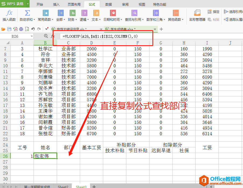Select cell with 基本工资 header
Image resolution: width=243 pixels, height=188 pixels.
point(92,148)
